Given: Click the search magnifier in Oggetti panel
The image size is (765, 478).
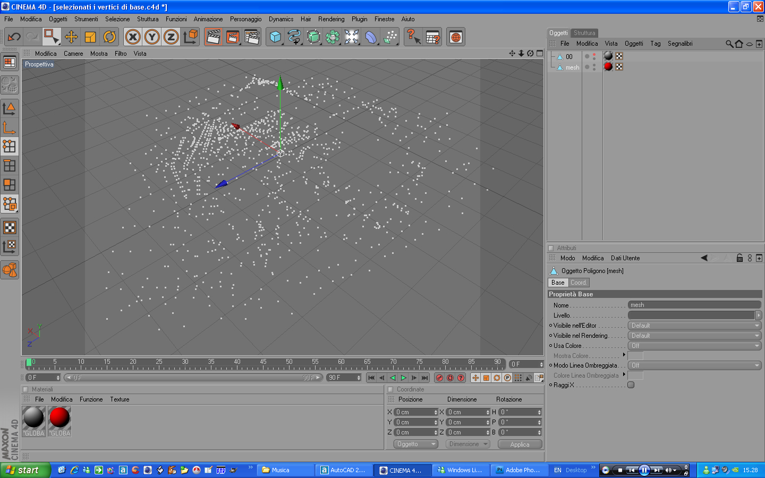Looking at the screenshot, I should point(729,44).
